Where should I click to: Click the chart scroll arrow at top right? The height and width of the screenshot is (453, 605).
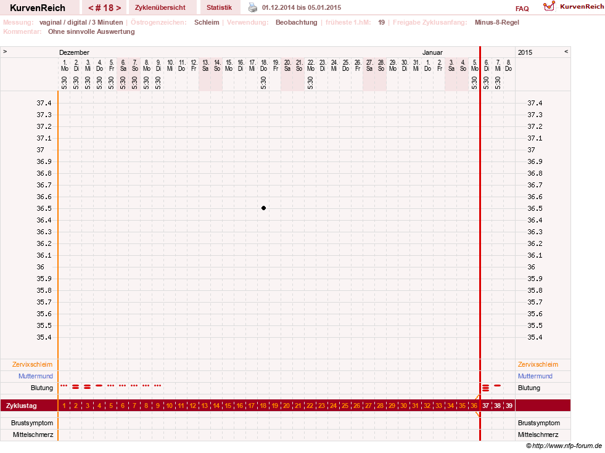coord(566,51)
